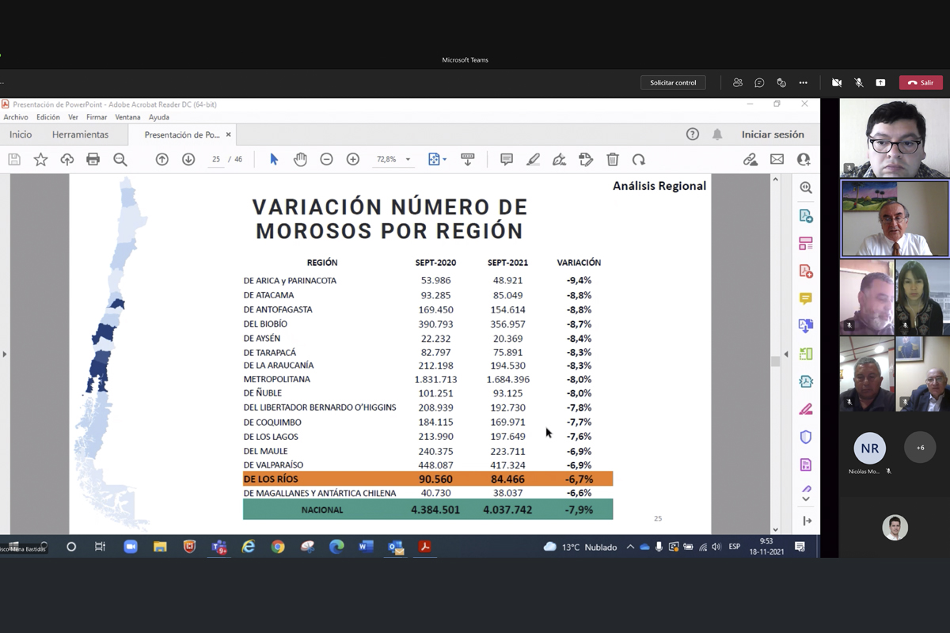The width and height of the screenshot is (950, 633).
Task: Leave the meeting with Salir button
Action: click(x=921, y=82)
